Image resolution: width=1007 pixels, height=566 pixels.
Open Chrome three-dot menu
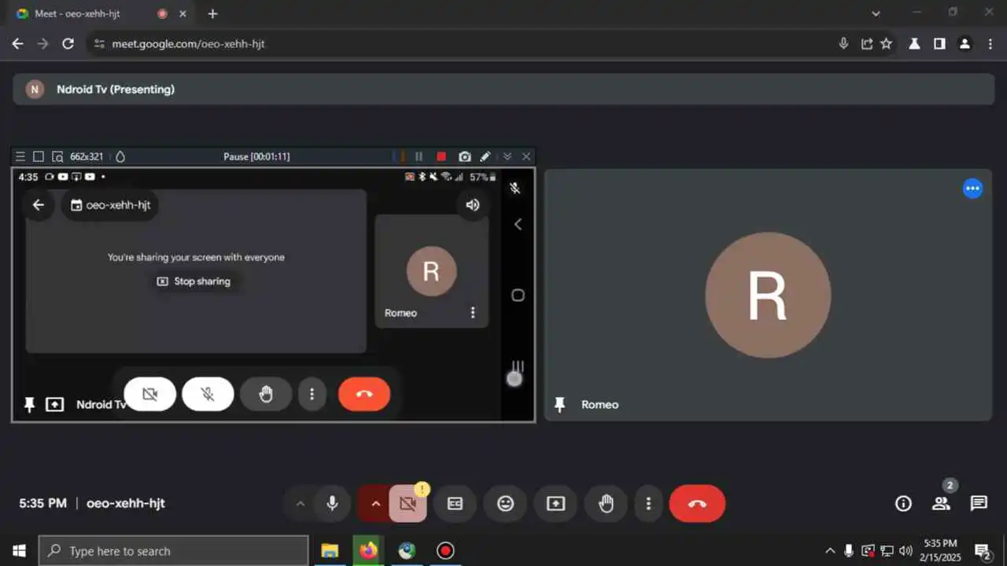990,44
